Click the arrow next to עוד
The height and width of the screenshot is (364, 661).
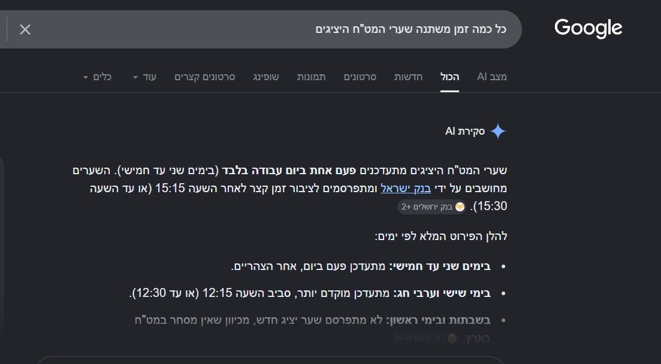[x=135, y=77]
